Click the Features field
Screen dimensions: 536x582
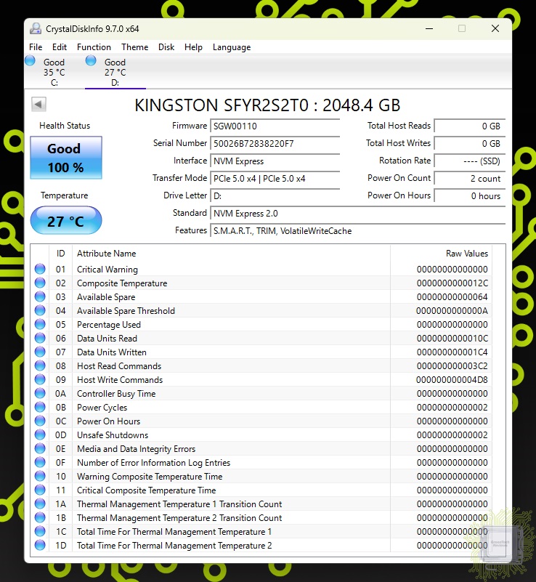[x=357, y=231]
